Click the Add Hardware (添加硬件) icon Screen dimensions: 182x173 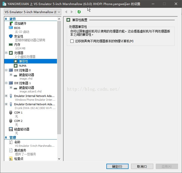tap(11, 23)
